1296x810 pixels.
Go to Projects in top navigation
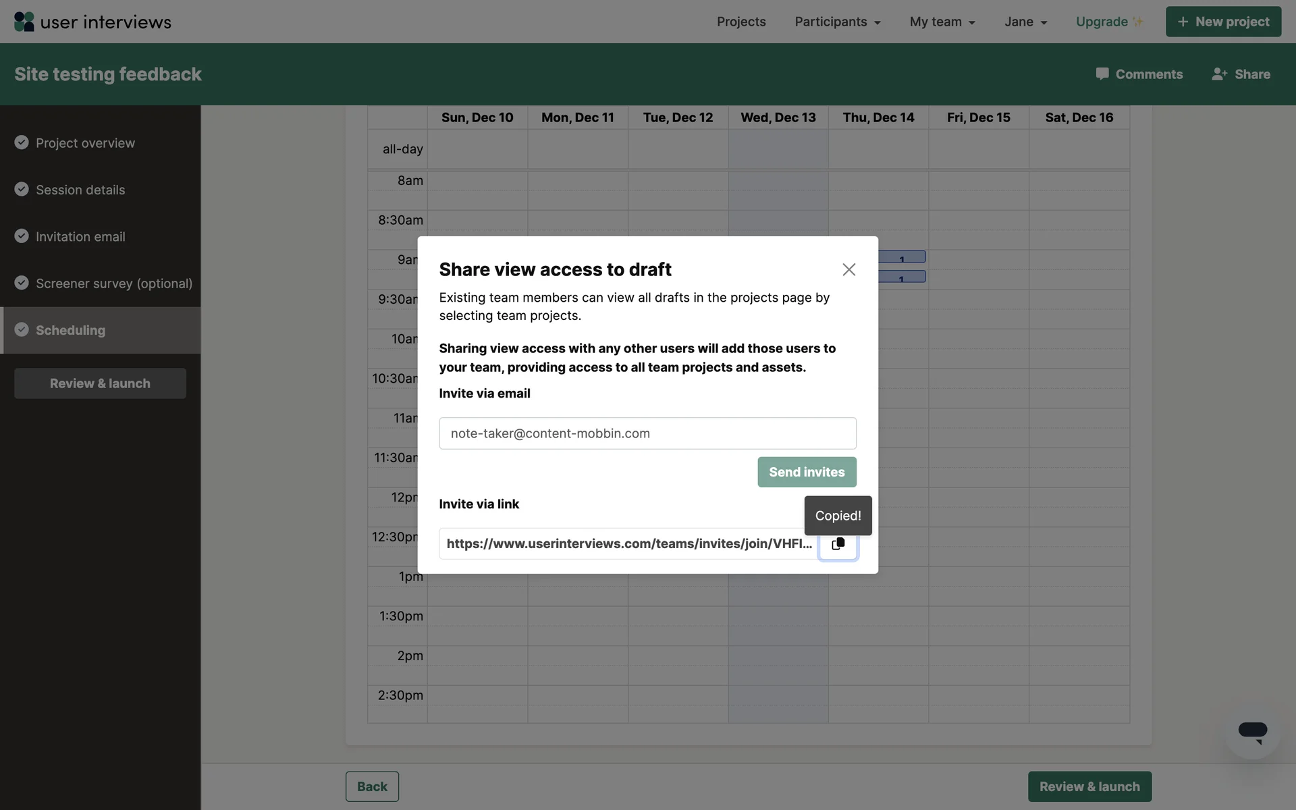coord(740,22)
